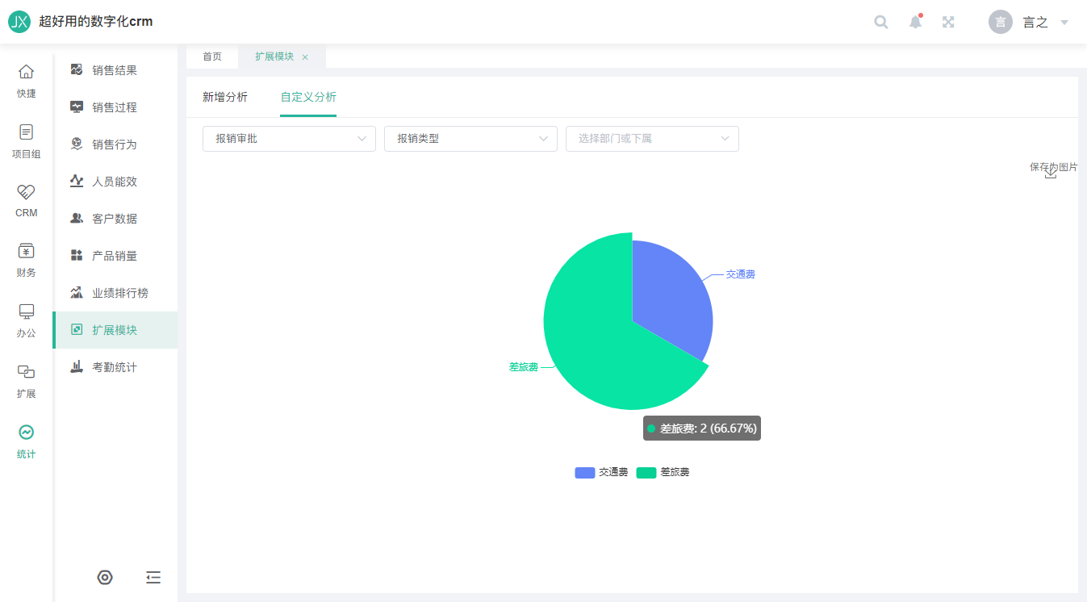Click 差旅费 pie label
This screenshot has height=602, width=1087.
click(524, 366)
